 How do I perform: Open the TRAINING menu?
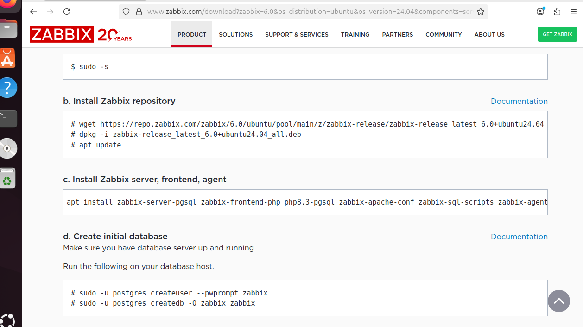click(x=355, y=34)
